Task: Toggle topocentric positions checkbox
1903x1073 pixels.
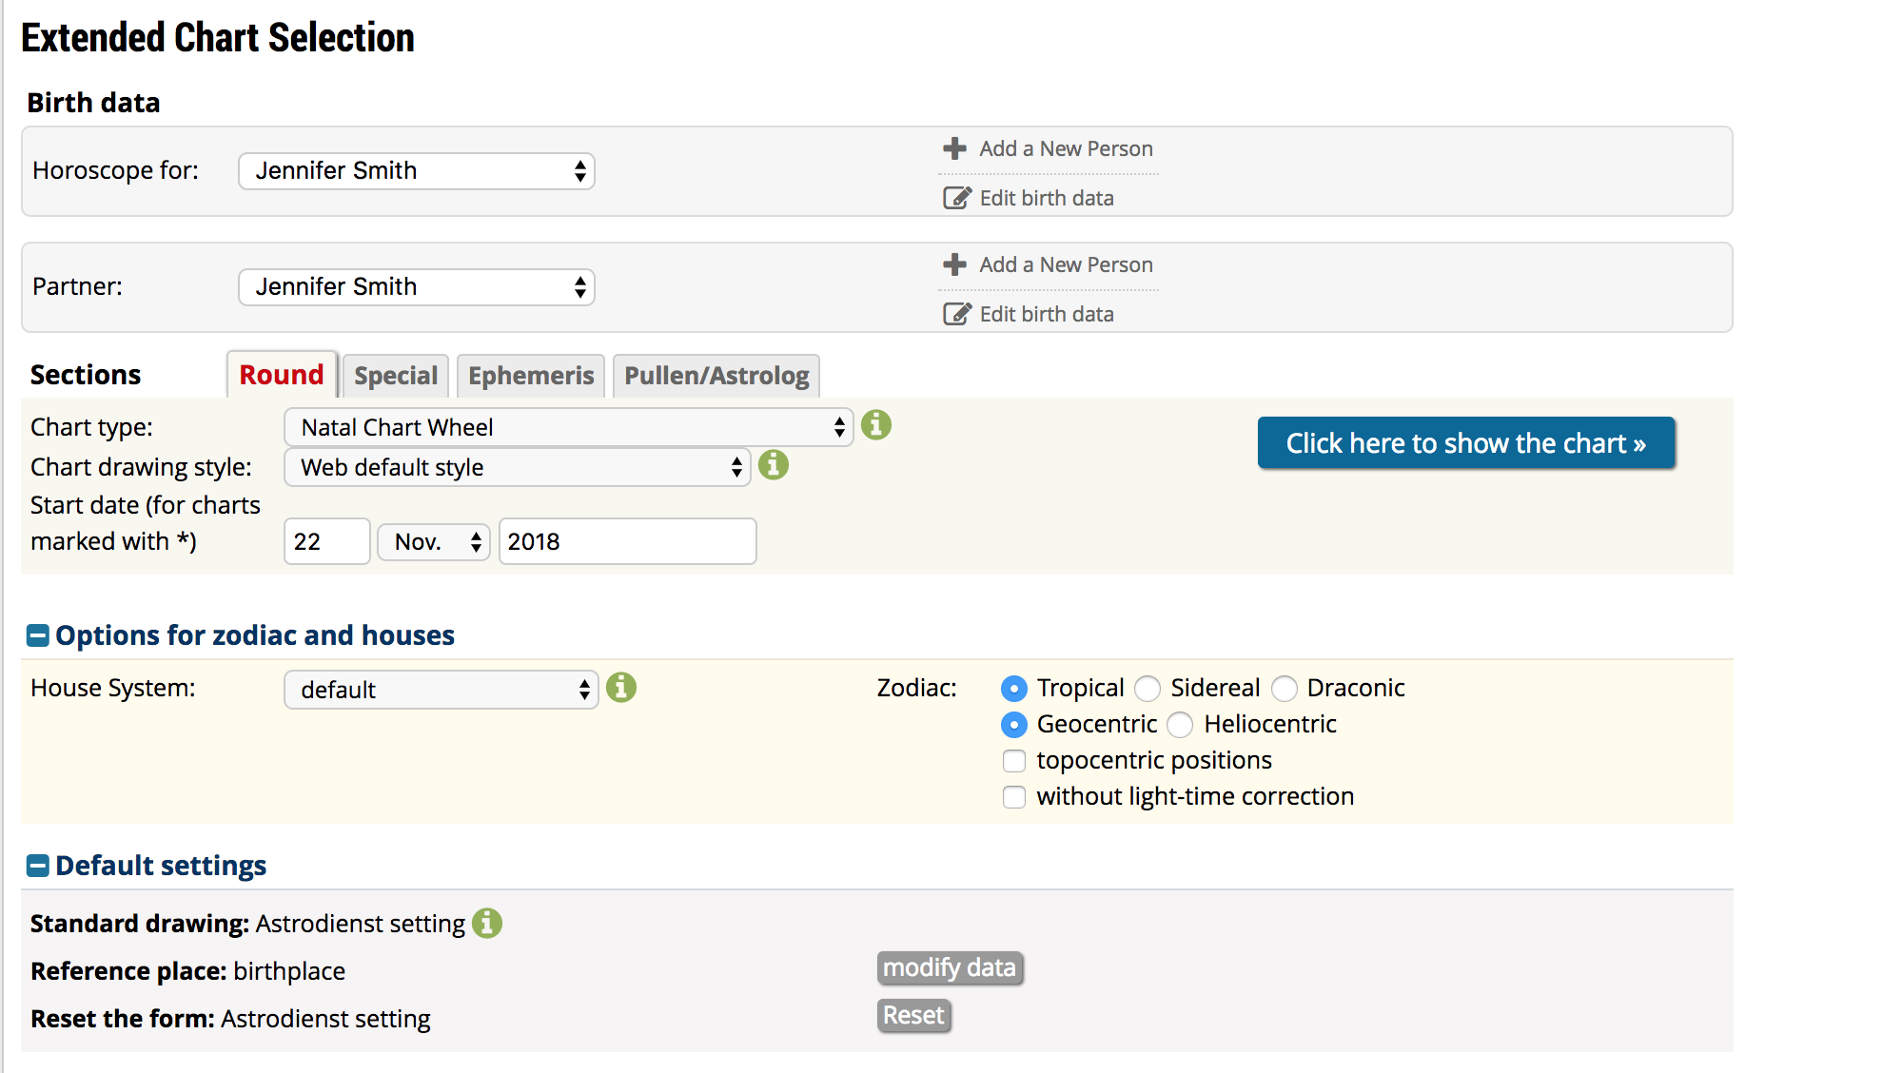Action: point(1013,759)
